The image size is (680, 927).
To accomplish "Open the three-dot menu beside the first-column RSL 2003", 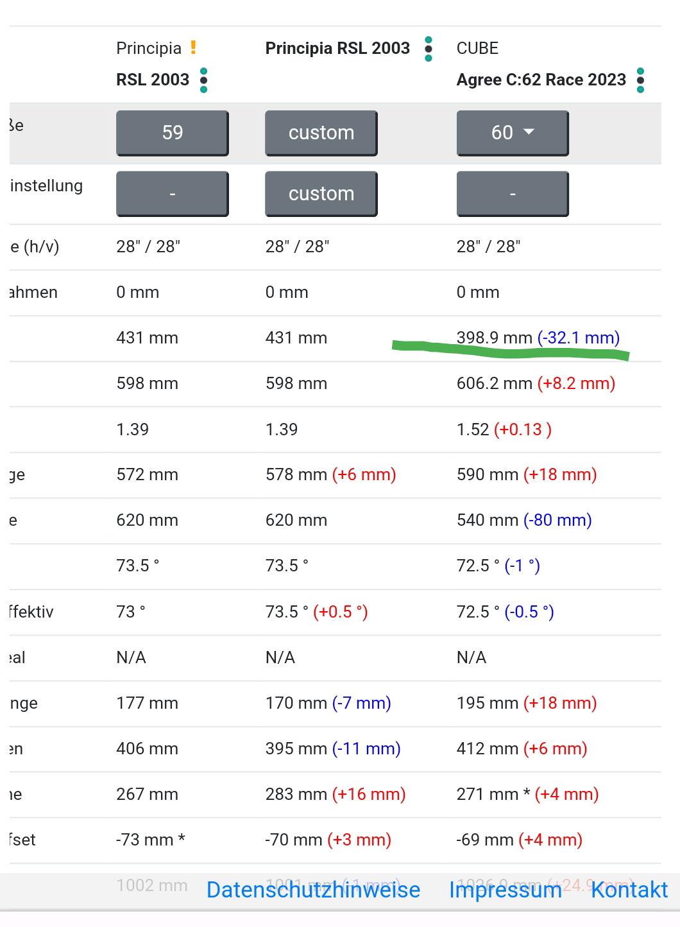I will pyautogui.click(x=203, y=80).
